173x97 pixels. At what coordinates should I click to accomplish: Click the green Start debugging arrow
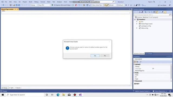tap(52, 5)
